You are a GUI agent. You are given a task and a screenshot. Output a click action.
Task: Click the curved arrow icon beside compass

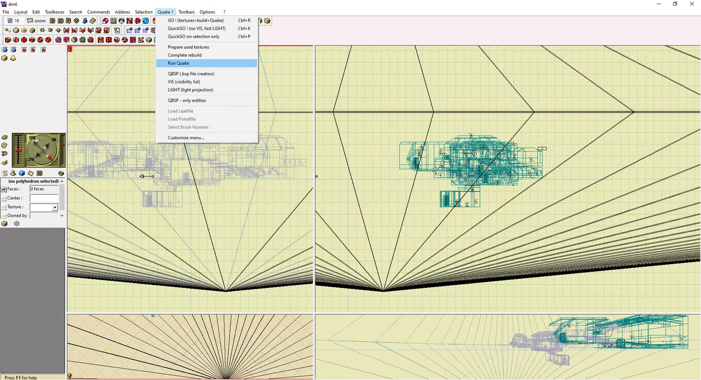tap(5, 153)
